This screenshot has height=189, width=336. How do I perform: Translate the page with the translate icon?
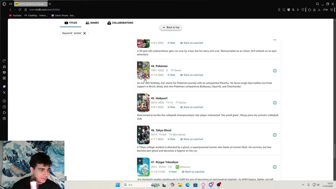(x=293, y=10)
